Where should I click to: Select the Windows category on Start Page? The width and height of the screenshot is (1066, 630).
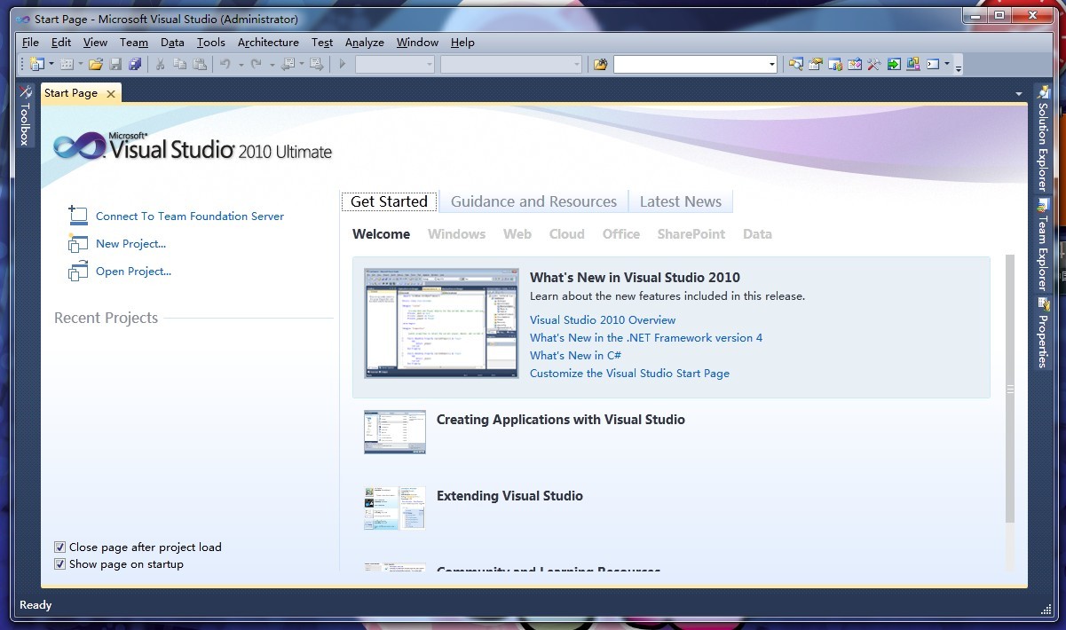[x=456, y=234]
